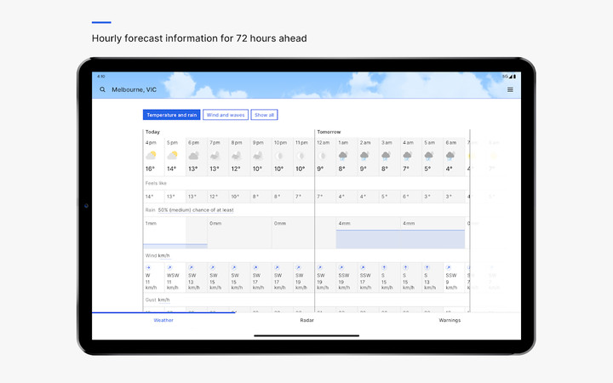Select the 2am shower weather icon
Image resolution: width=613 pixels, height=383 pixels.
(x=364, y=156)
